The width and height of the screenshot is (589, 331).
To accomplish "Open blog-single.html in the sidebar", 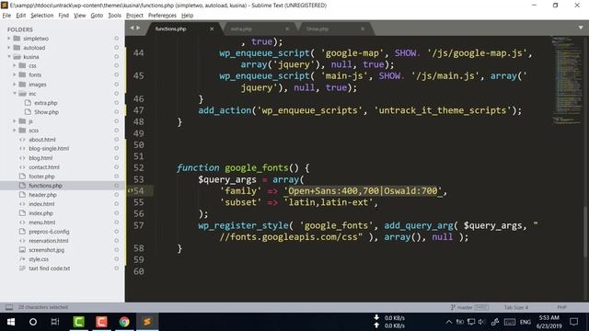I will tap(49, 149).
